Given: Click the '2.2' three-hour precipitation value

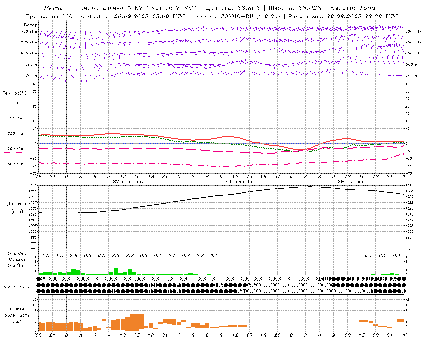Looking at the screenshot, I should 130,256.
